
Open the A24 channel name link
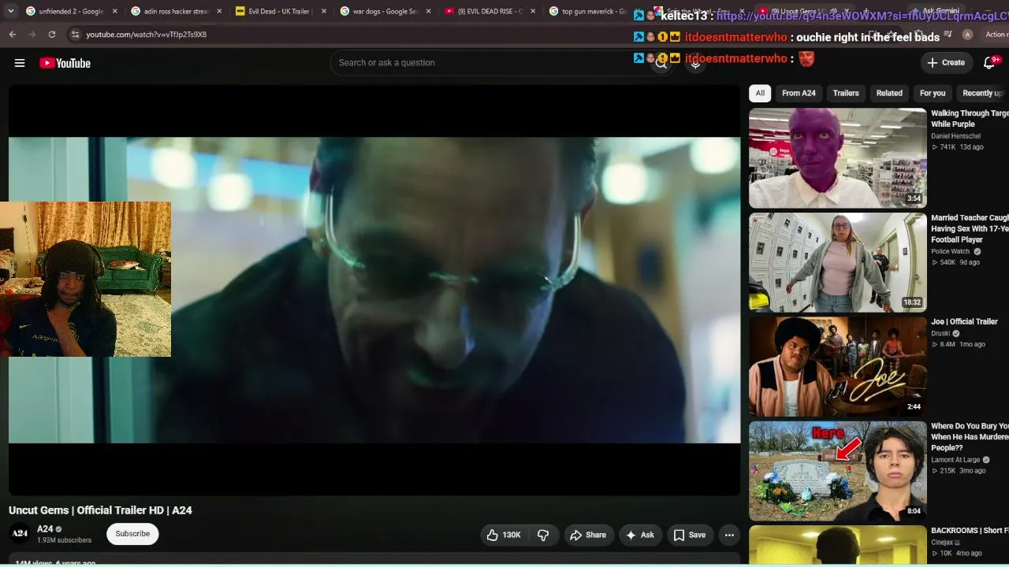45,529
